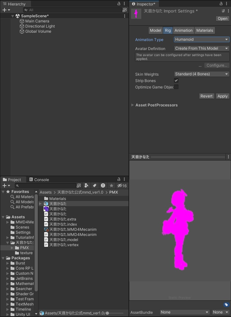231x317 pixels.
Task: Click Search by Type filter icon
Action: (87, 185)
